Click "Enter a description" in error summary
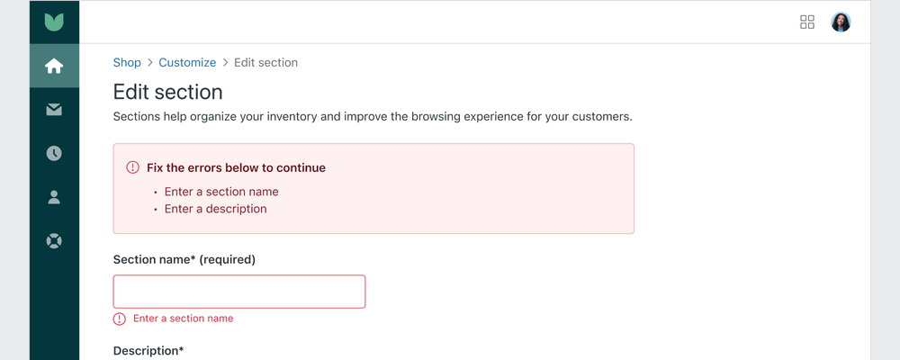Screen dimensions: 900x360 [215, 209]
